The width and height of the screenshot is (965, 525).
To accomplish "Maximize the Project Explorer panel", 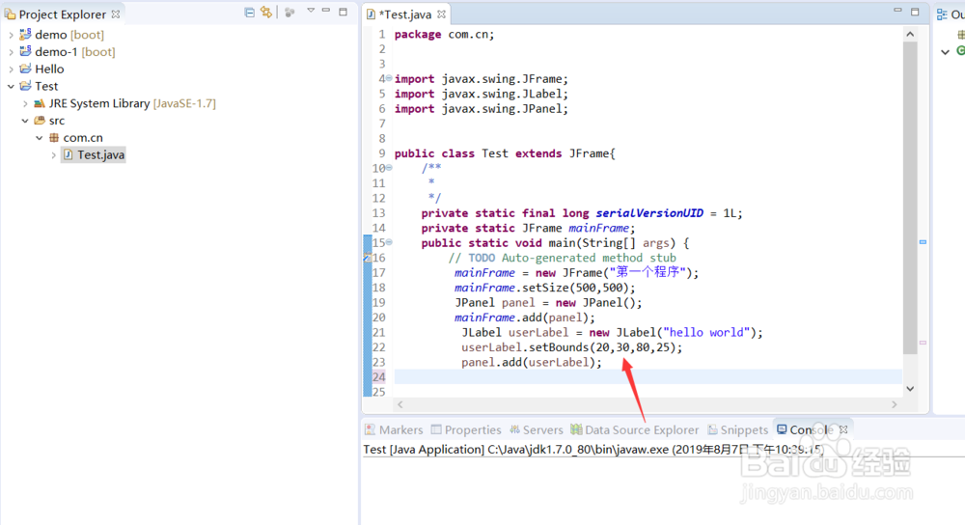I will [x=343, y=12].
